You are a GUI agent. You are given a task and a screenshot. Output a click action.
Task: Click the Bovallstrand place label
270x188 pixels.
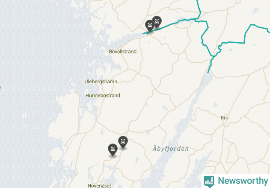tap(123, 51)
